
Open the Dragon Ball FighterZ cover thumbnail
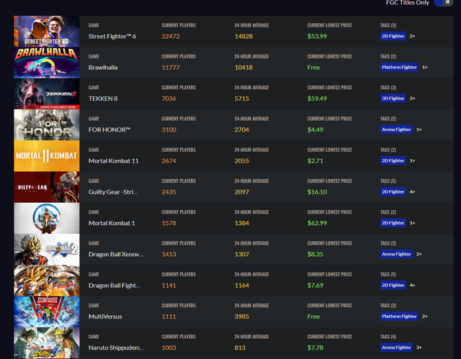[x=46, y=280]
